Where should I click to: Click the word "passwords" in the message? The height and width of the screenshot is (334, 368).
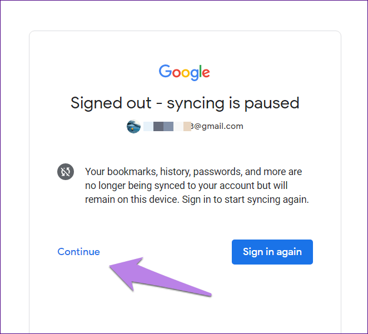[x=216, y=172]
